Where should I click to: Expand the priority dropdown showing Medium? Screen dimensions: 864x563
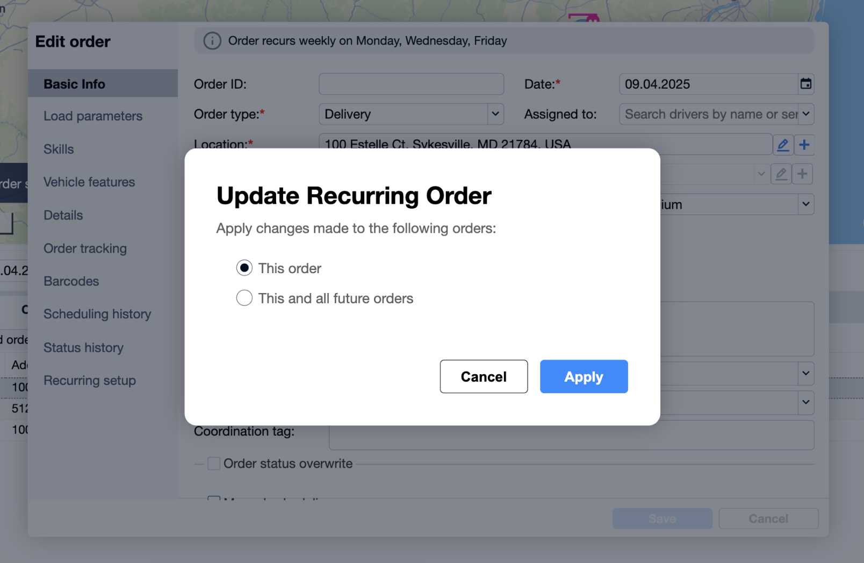click(805, 204)
